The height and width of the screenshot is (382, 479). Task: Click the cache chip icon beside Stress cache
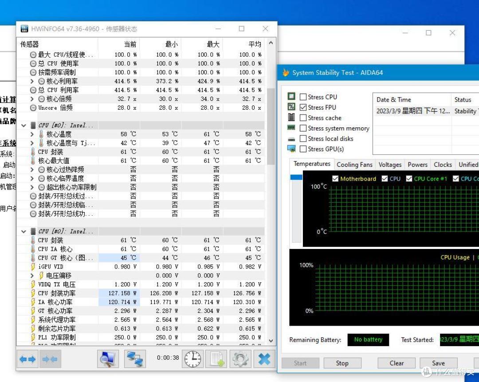coord(291,117)
